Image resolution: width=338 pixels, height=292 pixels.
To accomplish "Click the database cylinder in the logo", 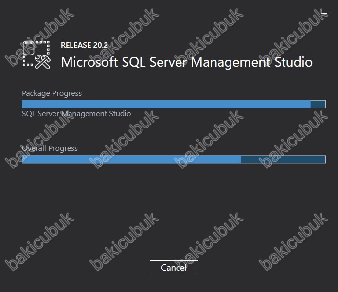I will pos(29,48).
